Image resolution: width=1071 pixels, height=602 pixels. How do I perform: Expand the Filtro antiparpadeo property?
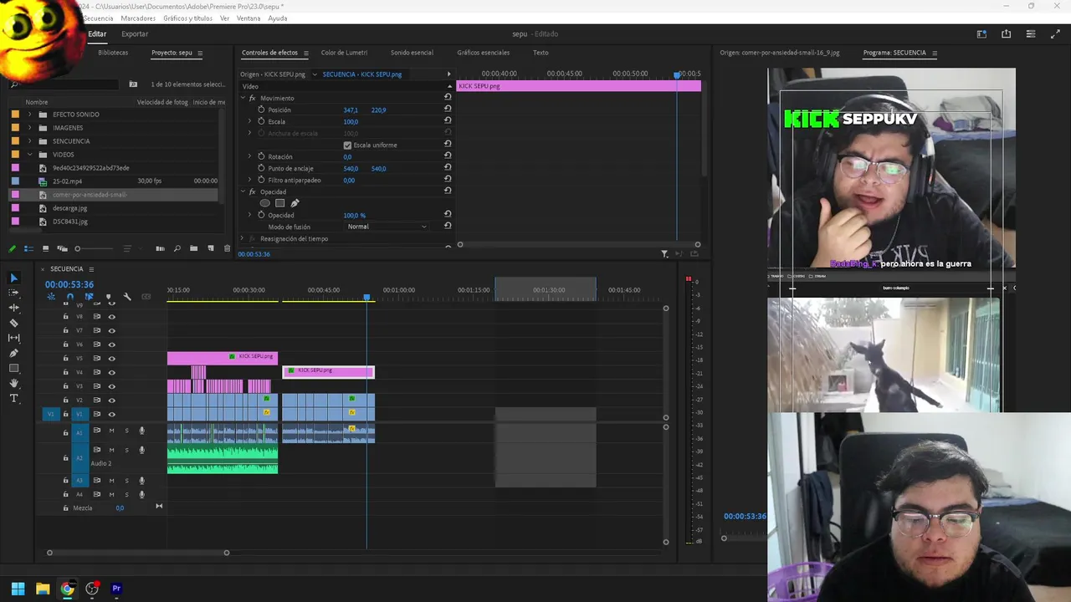pyautogui.click(x=249, y=180)
